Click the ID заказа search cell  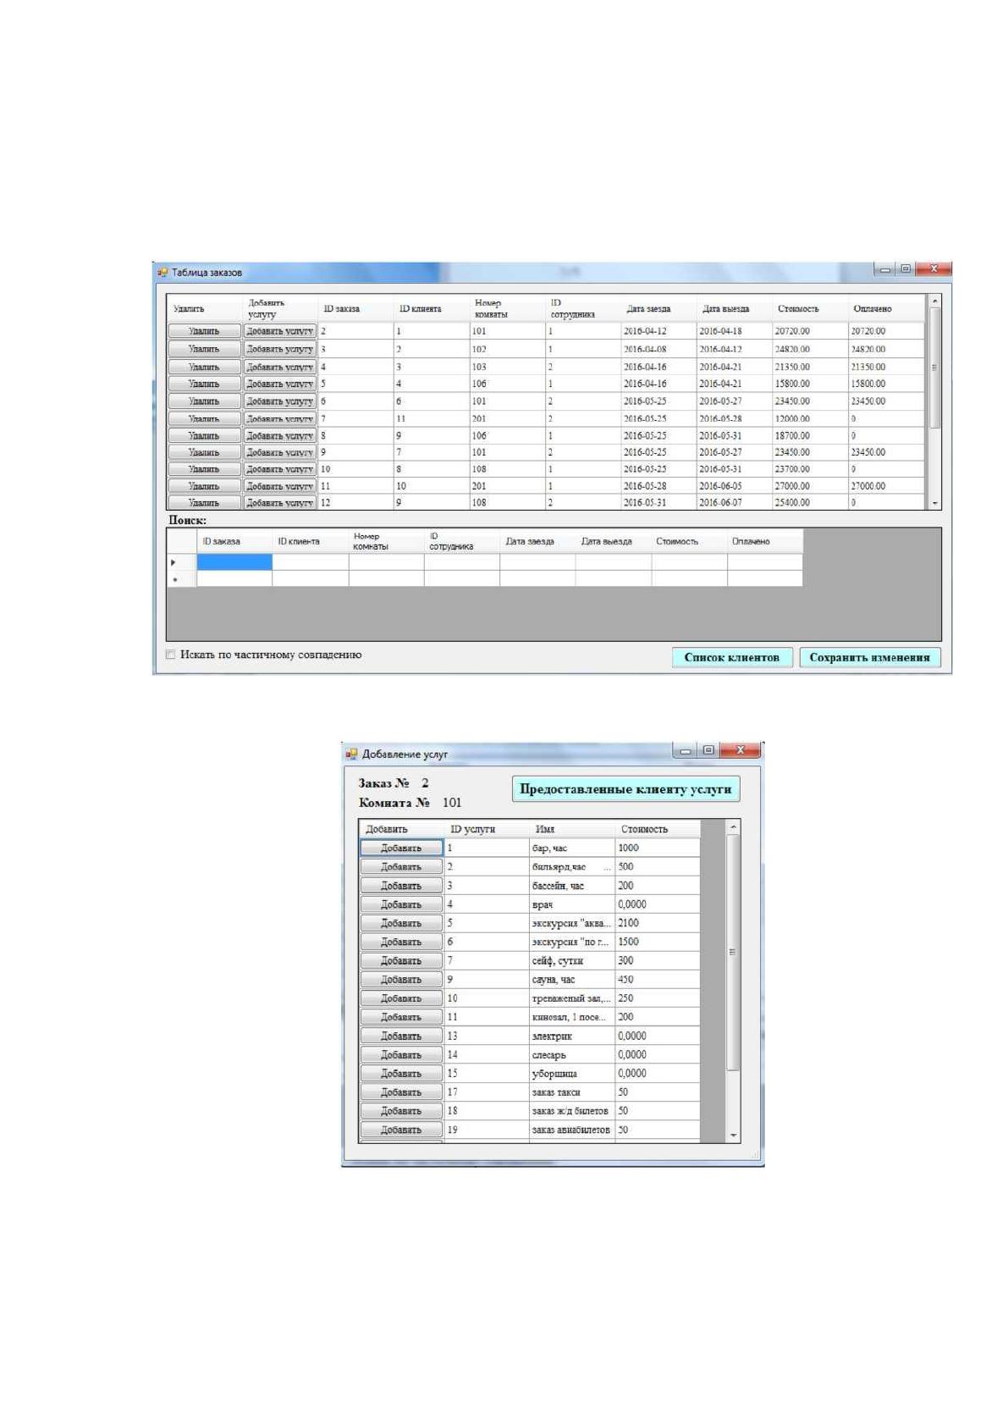pyautogui.click(x=234, y=562)
